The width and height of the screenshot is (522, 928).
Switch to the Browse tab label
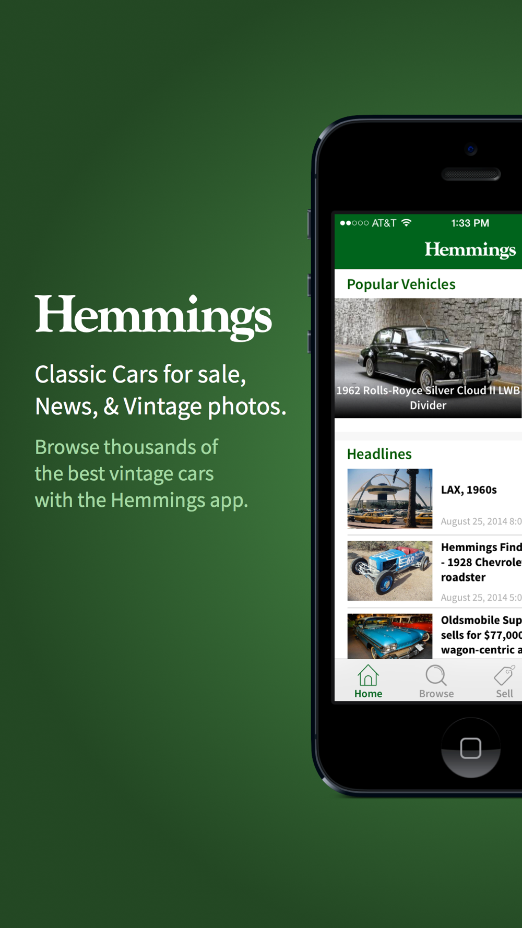pos(436,694)
